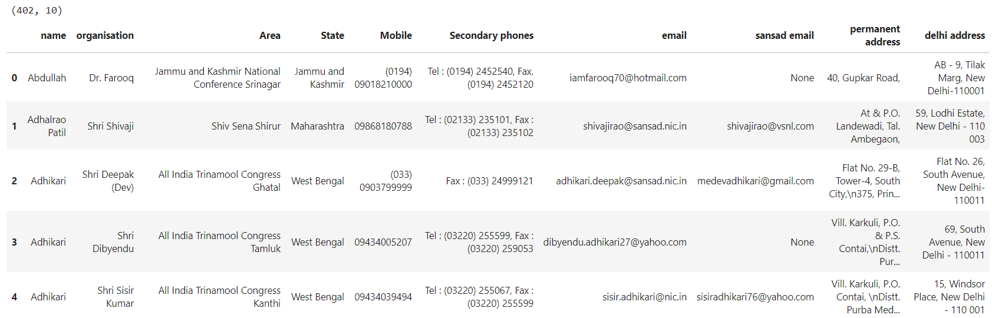Screen dimensions: 992x318
Task: Select the sisir.adhikari@nic.in cell
Action: pos(644,297)
